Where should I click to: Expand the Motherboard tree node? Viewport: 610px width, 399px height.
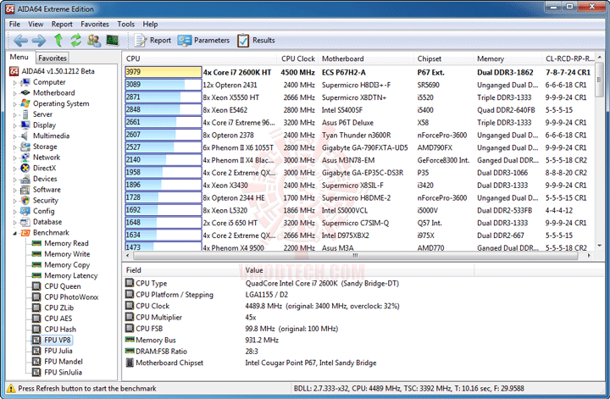[x=14, y=93]
